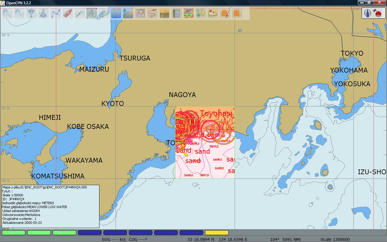Change color scheme with sunset icon

point(164,13)
